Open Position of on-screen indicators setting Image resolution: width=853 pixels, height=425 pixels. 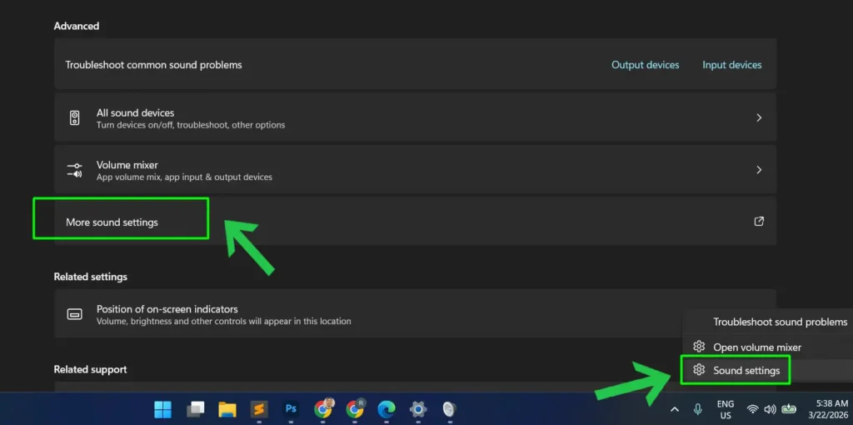[x=415, y=313]
